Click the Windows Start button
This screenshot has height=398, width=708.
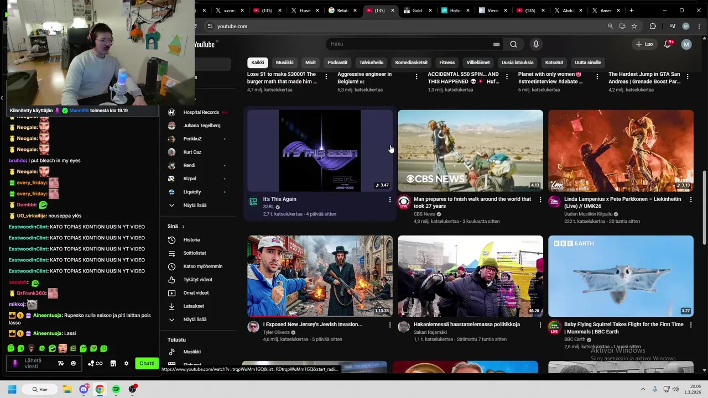pos(12,389)
